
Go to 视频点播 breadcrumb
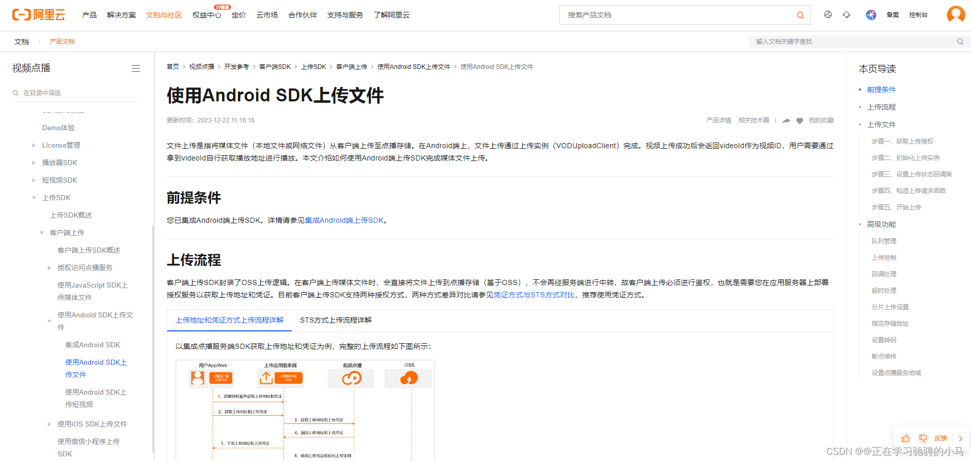tap(202, 67)
